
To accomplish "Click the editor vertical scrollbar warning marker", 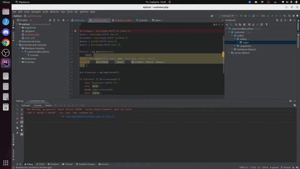I will (223, 54).
